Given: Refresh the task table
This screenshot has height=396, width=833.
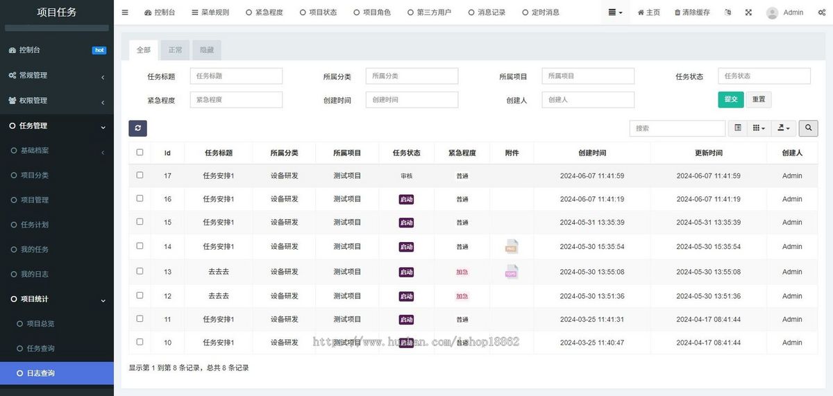Looking at the screenshot, I should click(x=137, y=128).
